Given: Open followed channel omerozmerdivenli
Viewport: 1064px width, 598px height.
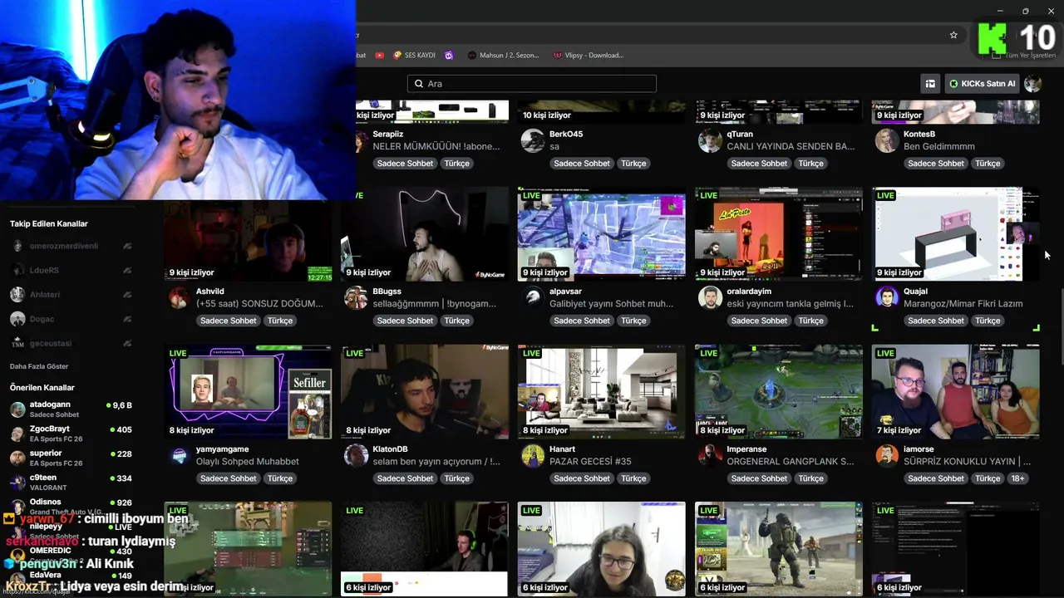Looking at the screenshot, I should 71,246.
